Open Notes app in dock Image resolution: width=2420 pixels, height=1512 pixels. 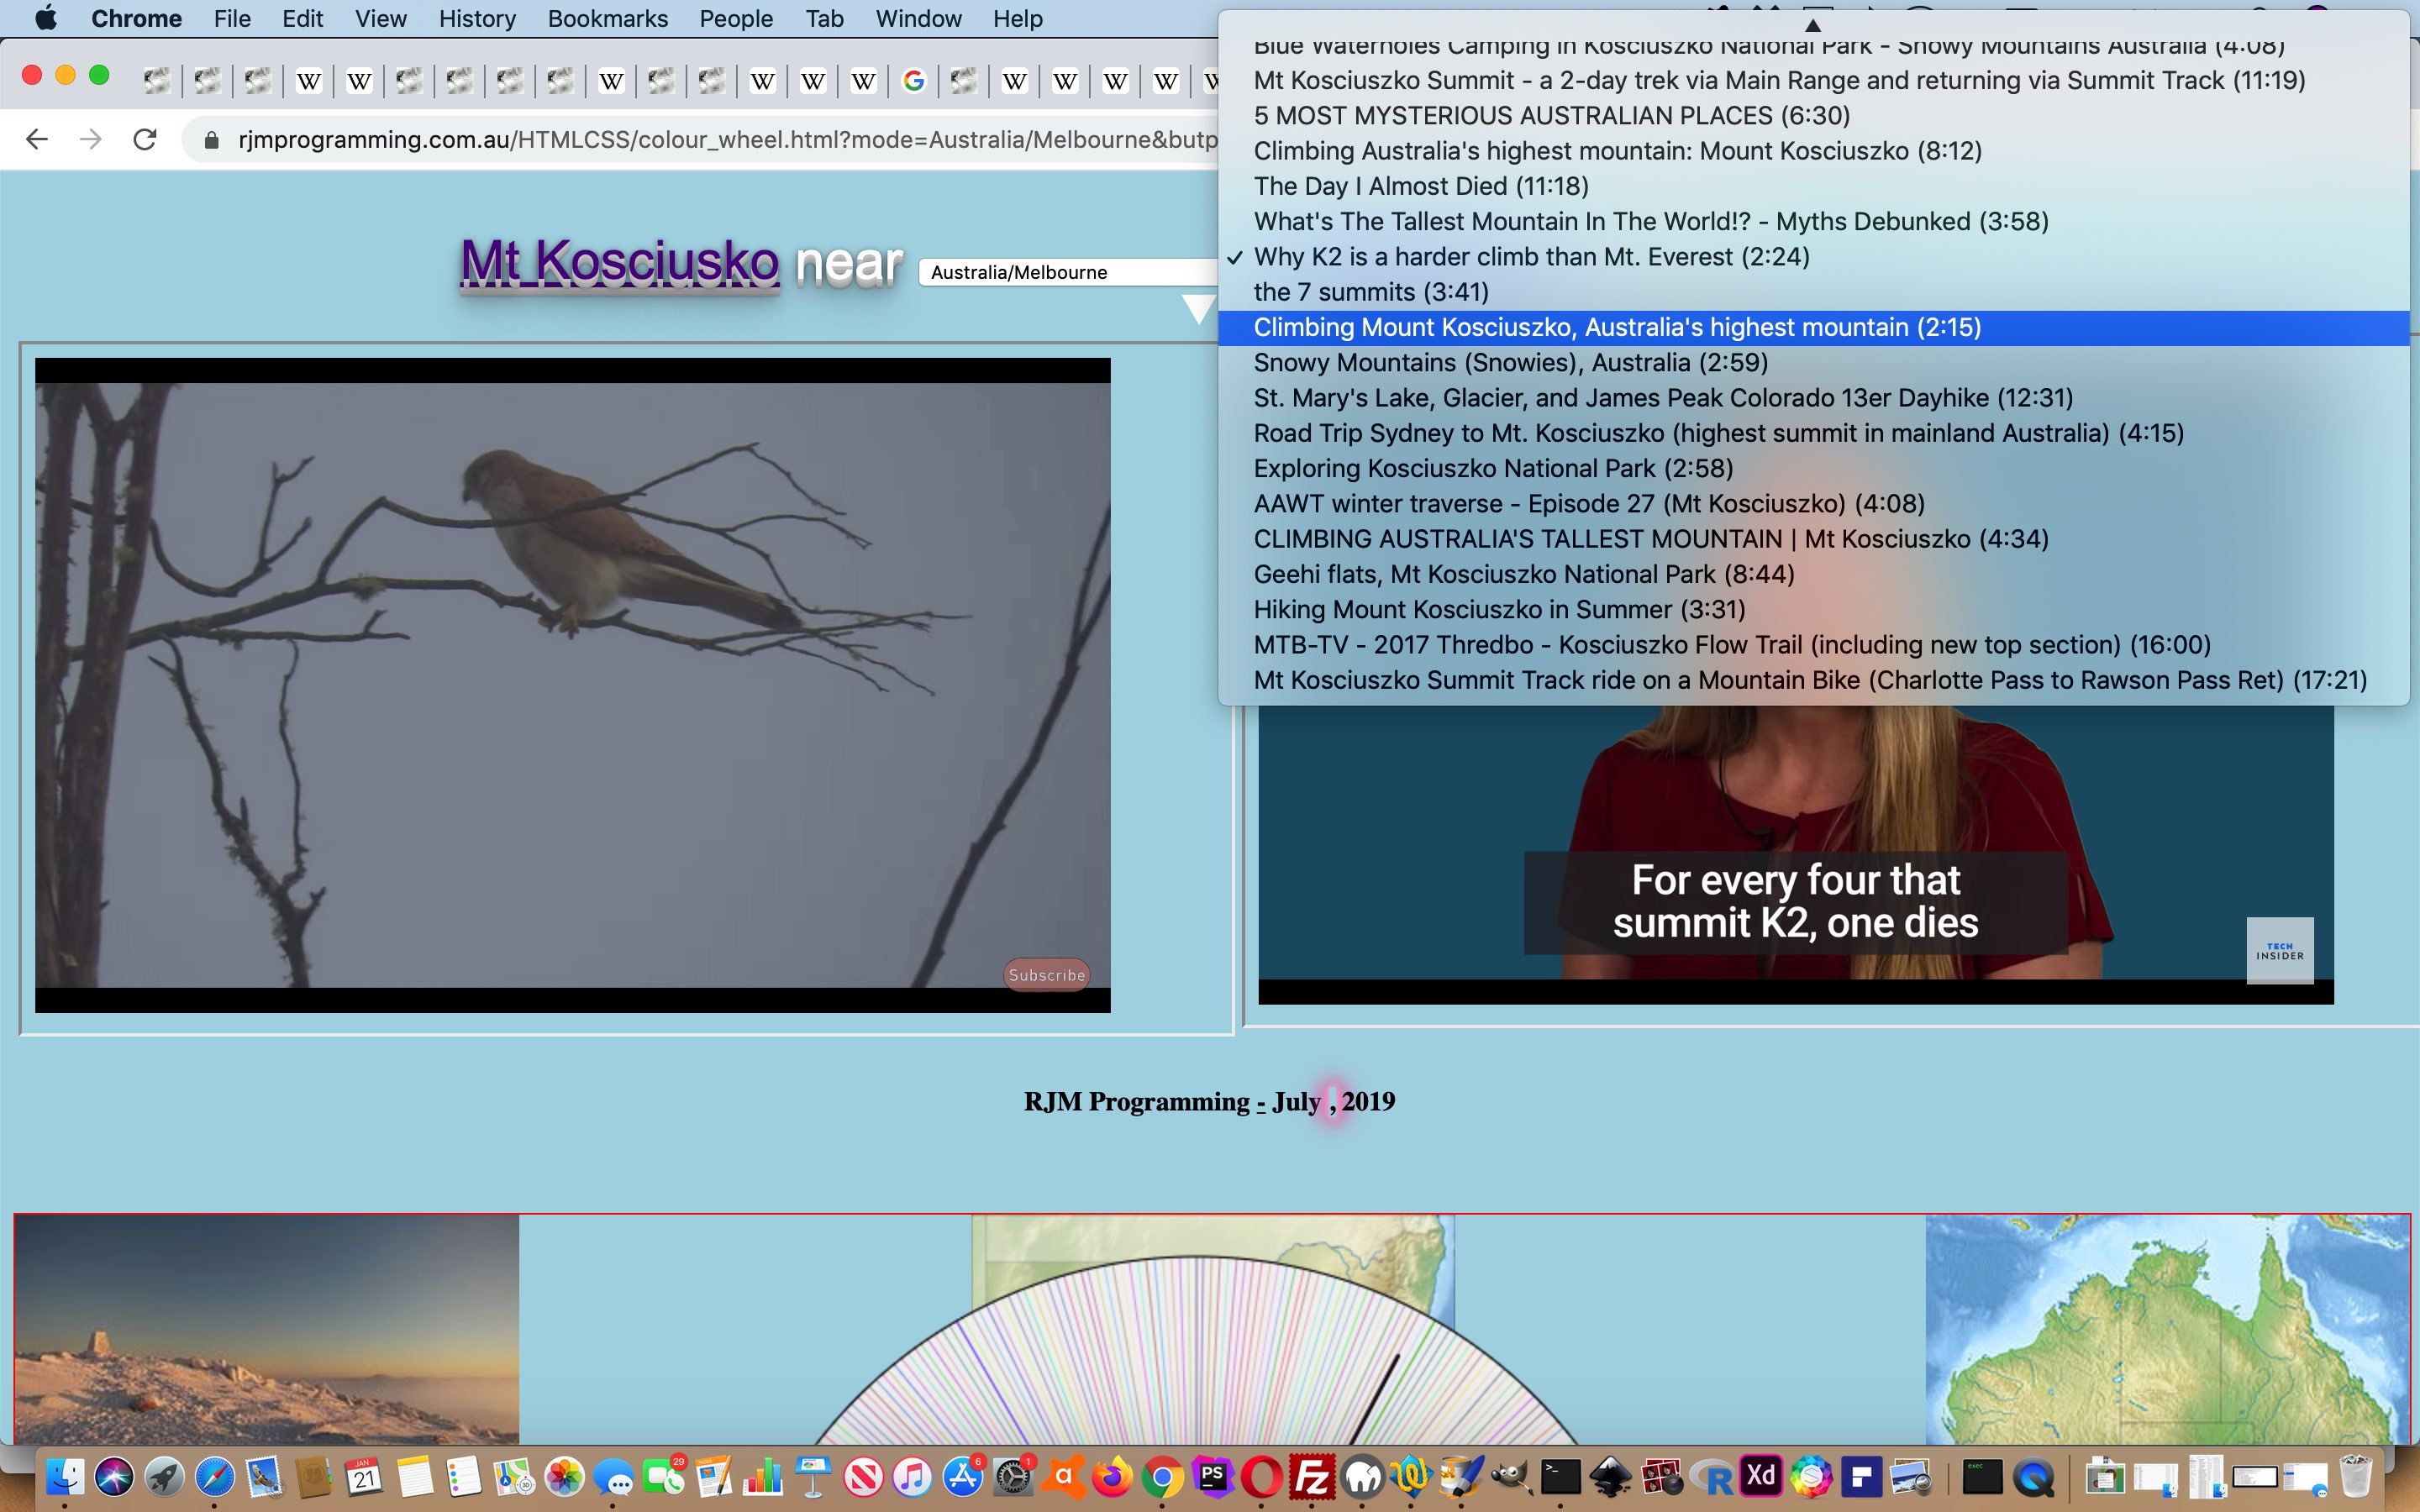coord(414,1476)
